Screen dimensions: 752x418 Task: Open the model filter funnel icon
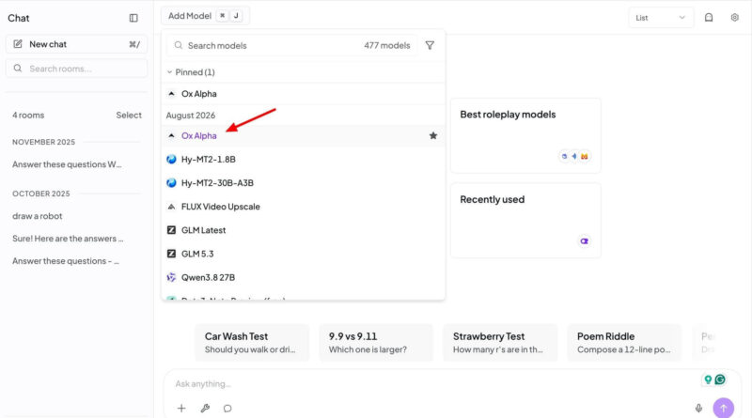pos(430,45)
